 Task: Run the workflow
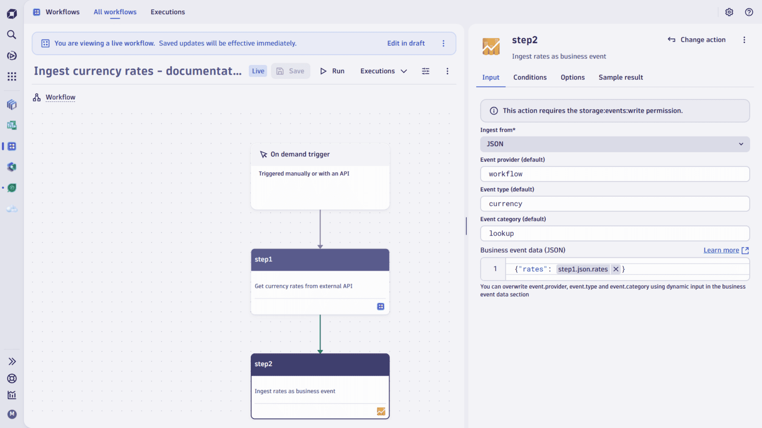pyautogui.click(x=332, y=71)
